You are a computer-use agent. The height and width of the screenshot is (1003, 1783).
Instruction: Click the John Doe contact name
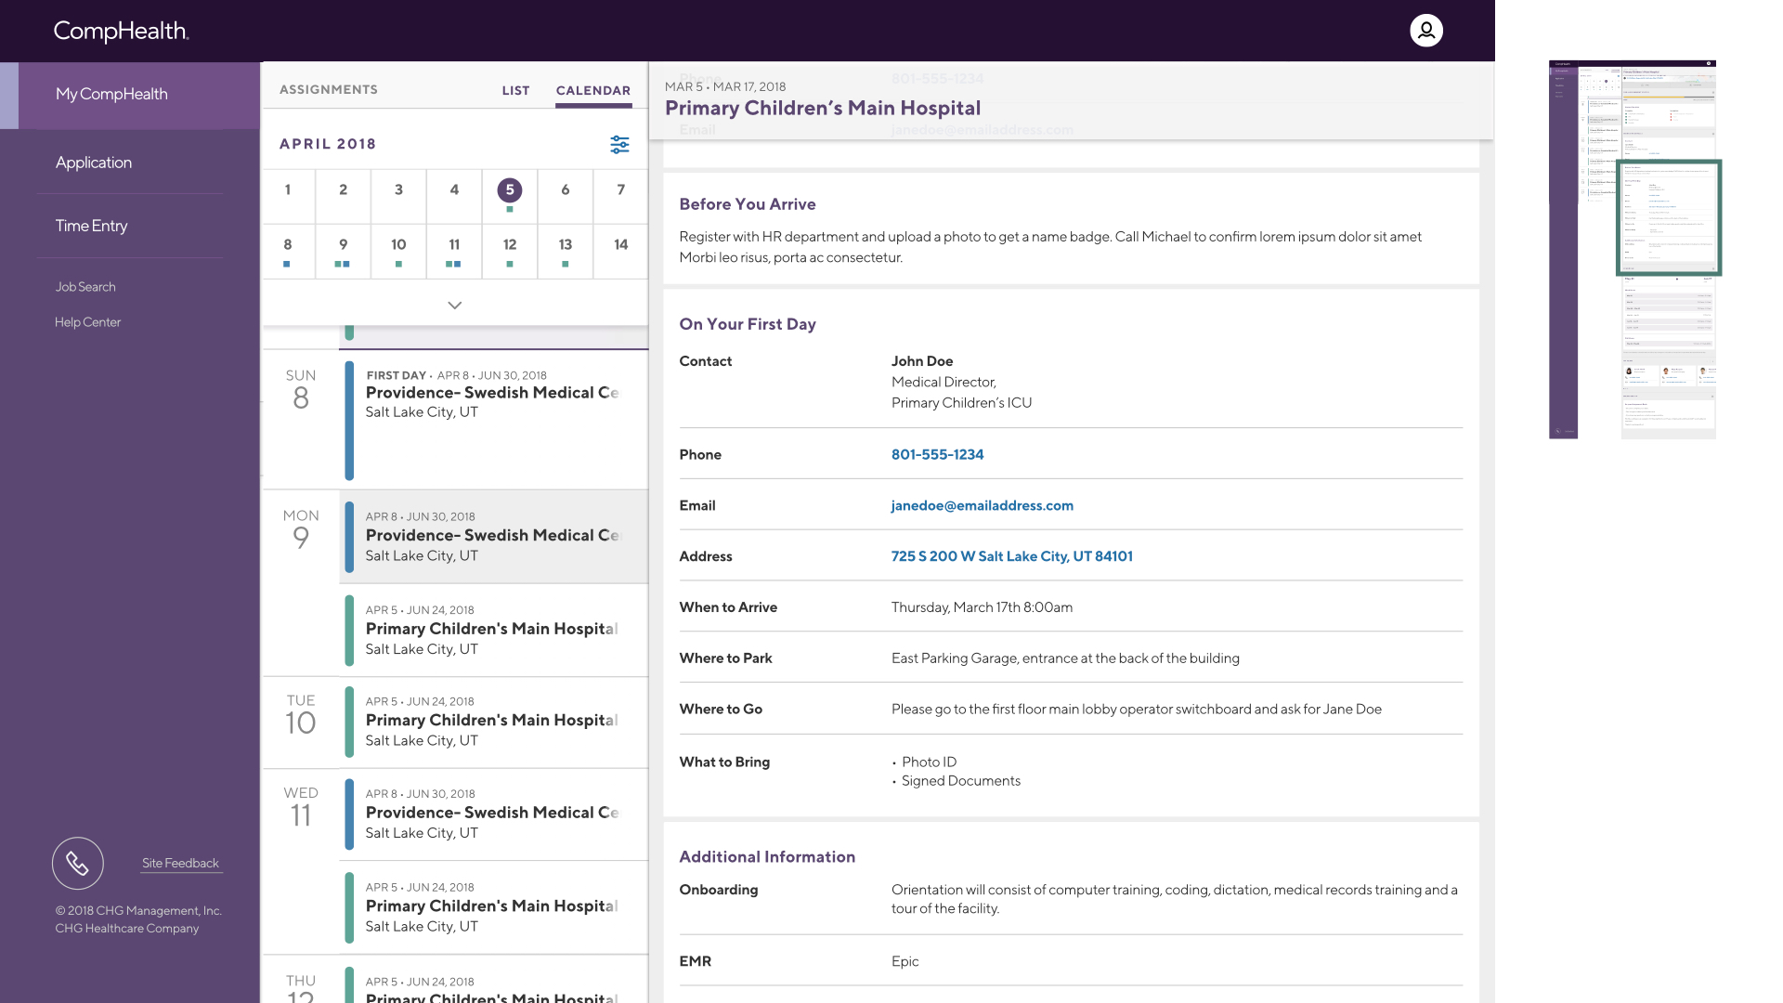point(922,361)
